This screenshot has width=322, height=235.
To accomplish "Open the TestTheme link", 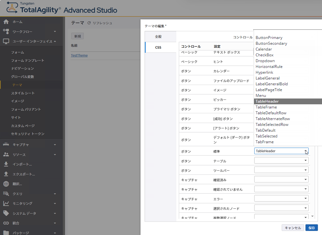I will (79, 55).
